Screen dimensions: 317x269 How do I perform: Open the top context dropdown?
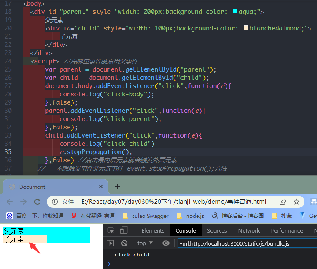tap(145, 243)
